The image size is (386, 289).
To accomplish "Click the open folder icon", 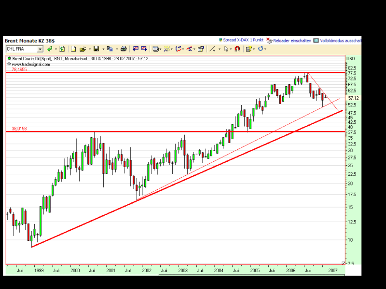I will (83, 49).
